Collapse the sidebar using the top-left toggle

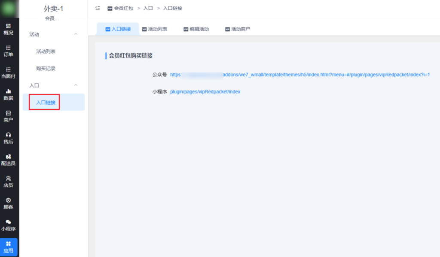pyautogui.click(x=97, y=8)
